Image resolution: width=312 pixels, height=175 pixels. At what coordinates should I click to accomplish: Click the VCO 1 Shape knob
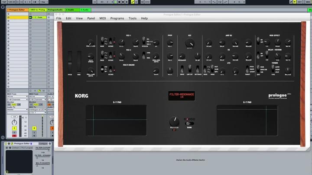136,42
